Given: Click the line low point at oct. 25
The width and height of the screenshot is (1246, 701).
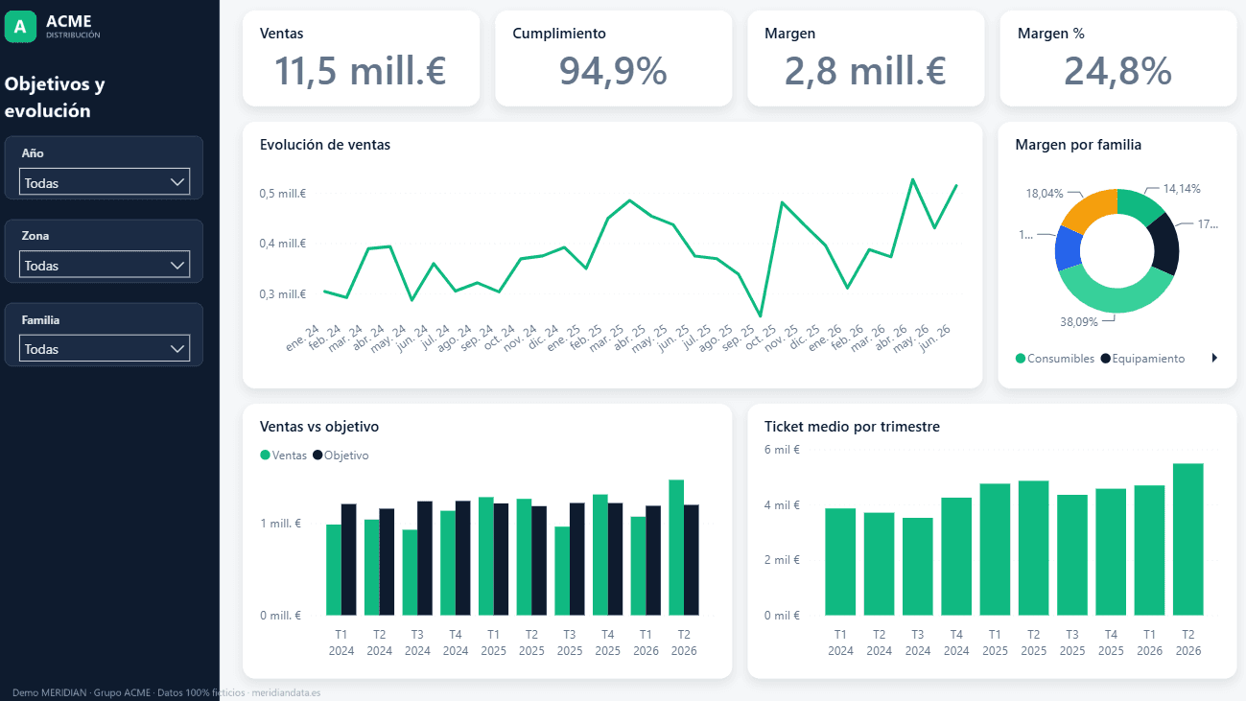Looking at the screenshot, I should [x=760, y=316].
